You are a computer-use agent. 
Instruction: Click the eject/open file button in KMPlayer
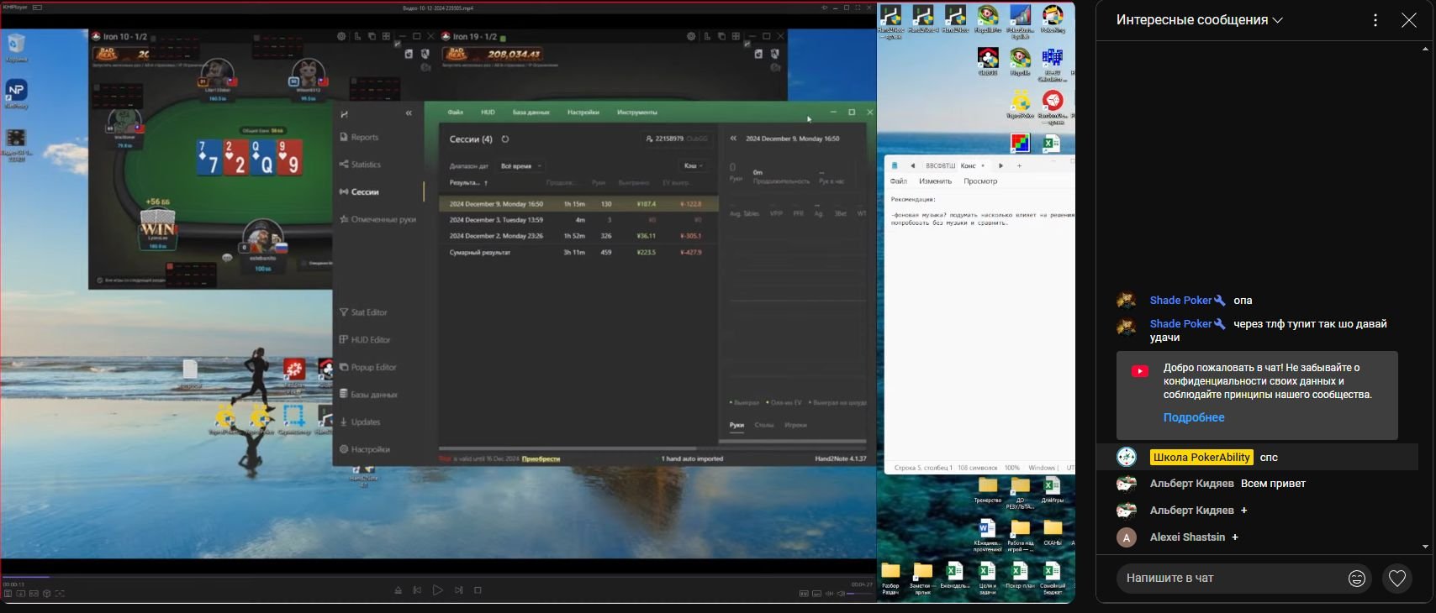point(398,590)
